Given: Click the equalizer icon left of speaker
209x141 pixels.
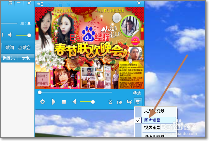Looking at the screenshot, I should [x=2, y=35].
